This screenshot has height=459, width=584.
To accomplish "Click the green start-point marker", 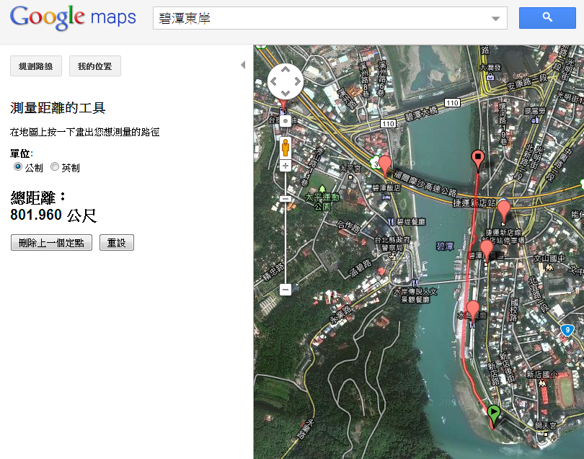I will [x=493, y=414].
